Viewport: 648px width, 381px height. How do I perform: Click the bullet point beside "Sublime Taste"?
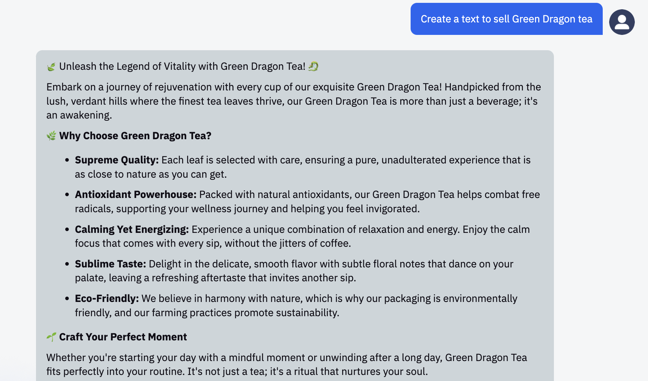pyautogui.click(x=67, y=264)
